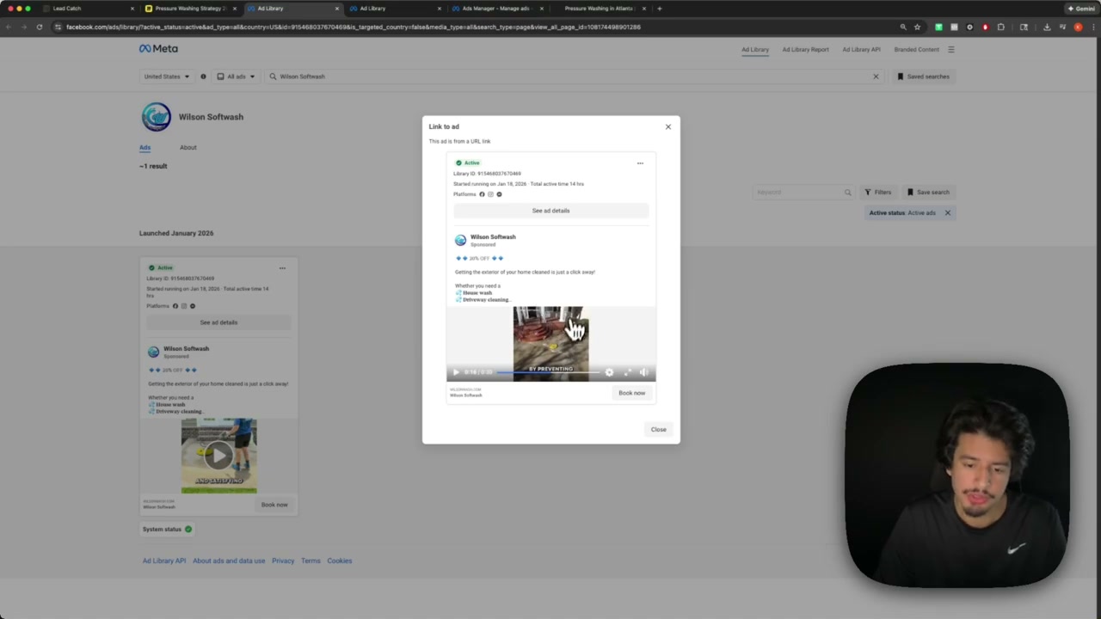The height and width of the screenshot is (619, 1101).
Task: Play the video in the dialog ad
Action: 456,372
